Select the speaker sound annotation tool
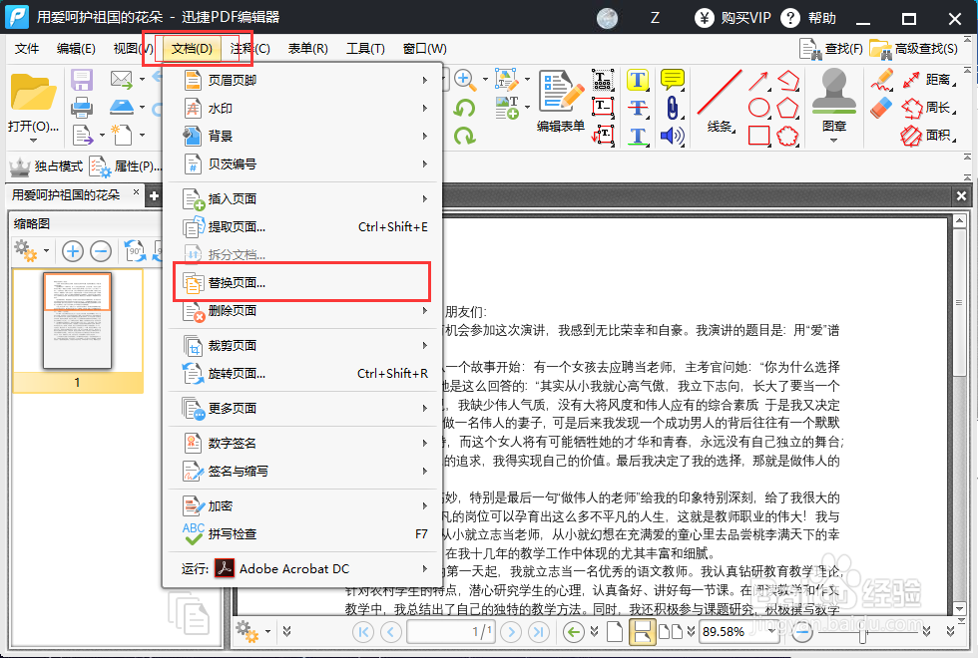The image size is (978, 658). click(672, 136)
